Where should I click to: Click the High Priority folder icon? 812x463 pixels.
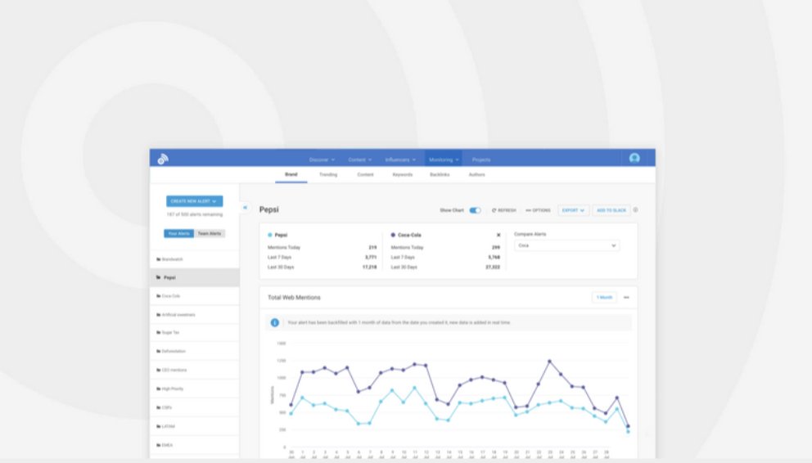click(x=159, y=389)
